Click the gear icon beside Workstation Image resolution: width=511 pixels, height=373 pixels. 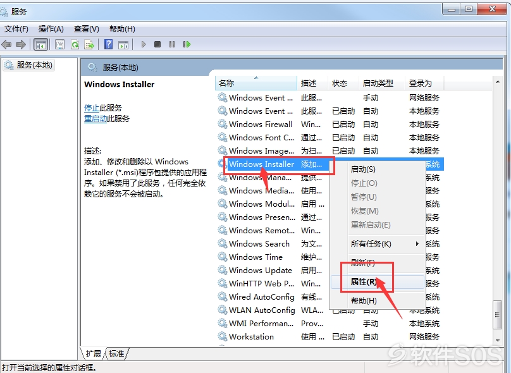(x=223, y=336)
